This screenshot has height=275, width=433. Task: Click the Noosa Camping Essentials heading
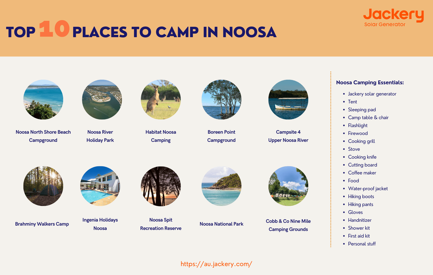coord(370,82)
